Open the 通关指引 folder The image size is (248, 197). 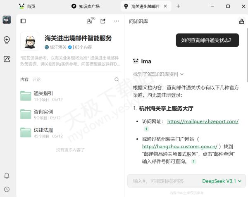43,94
